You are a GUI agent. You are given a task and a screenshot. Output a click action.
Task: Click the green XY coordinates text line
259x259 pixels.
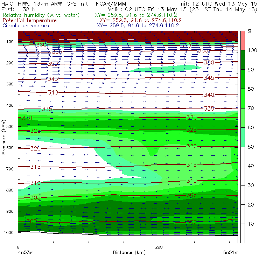click(x=136, y=15)
